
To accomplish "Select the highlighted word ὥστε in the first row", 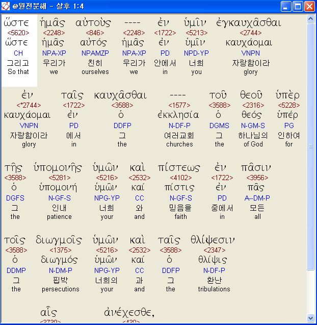I will 16,23.
